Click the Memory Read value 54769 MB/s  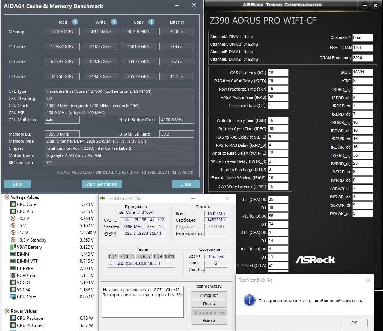click(62, 31)
